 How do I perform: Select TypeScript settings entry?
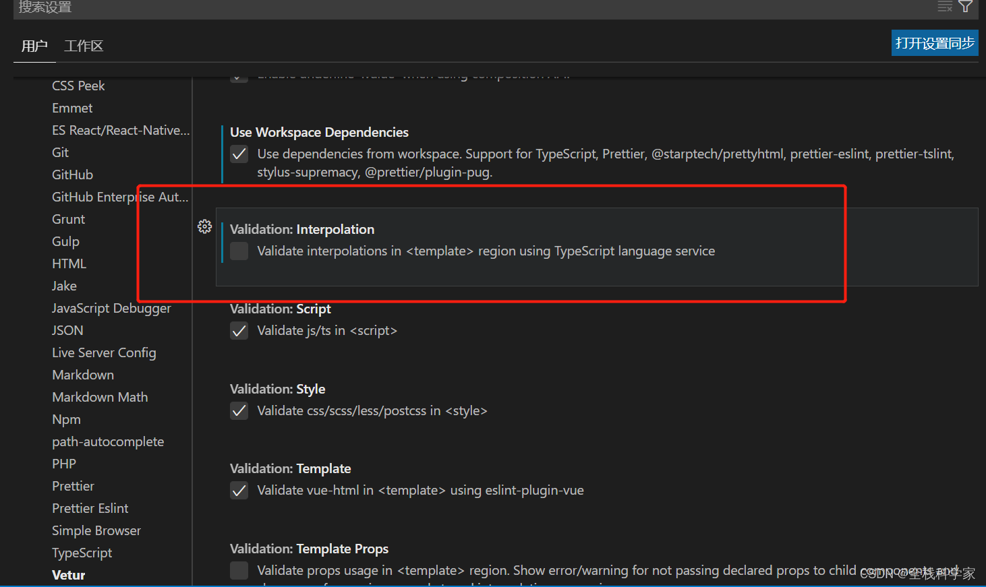(82, 553)
